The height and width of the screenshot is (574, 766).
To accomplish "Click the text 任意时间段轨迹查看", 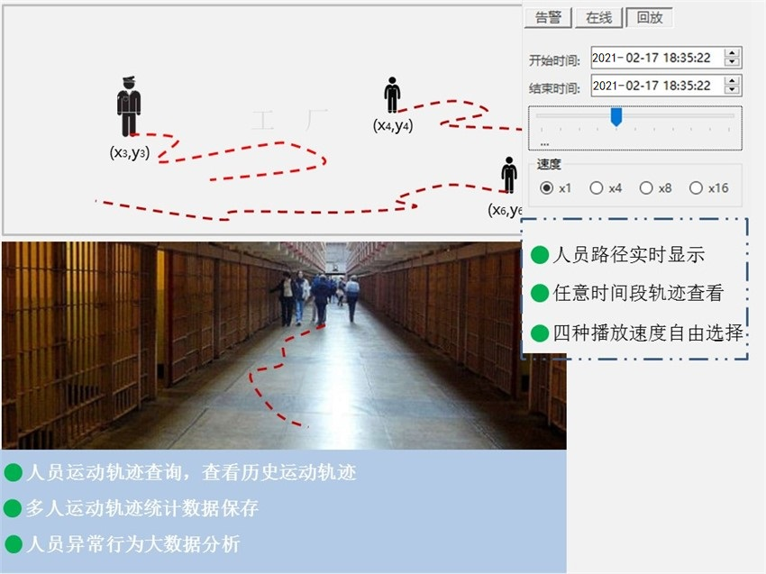I will (638, 293).
